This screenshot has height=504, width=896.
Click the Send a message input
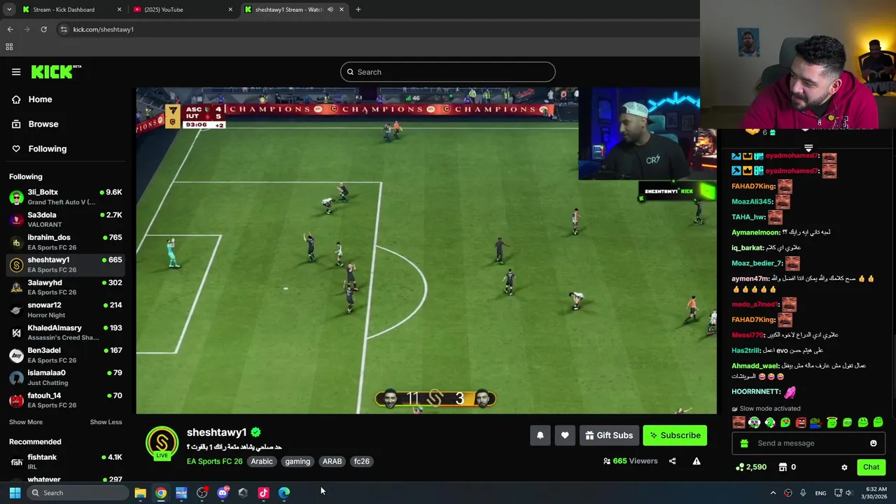pyautogui.click(x=808, y=443)
